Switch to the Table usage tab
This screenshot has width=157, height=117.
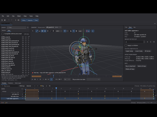(x=18, y=83)
